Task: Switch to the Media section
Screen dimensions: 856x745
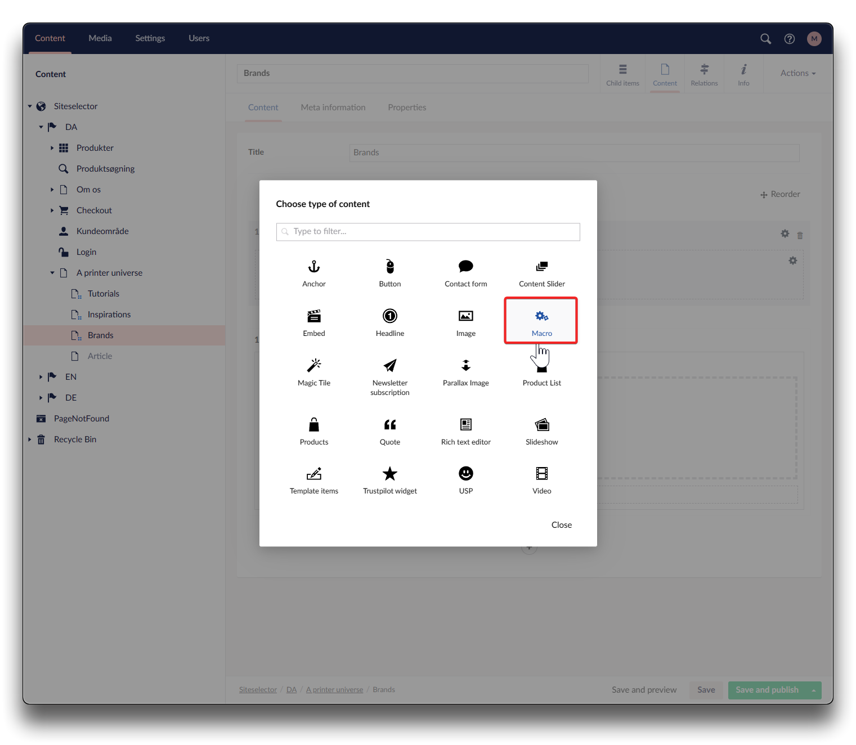Action: tap(100, 38)
